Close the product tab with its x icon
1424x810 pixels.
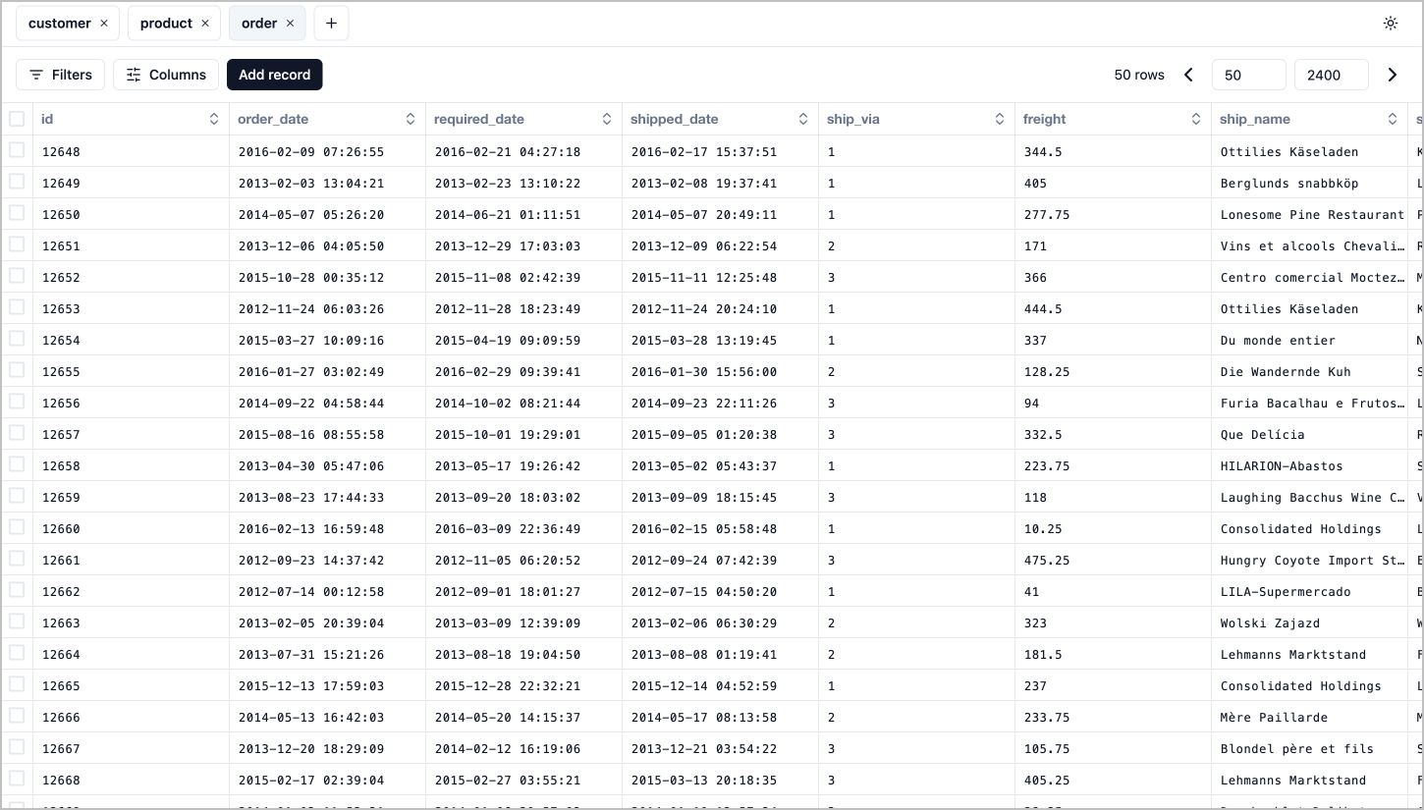tap(205, 24)
